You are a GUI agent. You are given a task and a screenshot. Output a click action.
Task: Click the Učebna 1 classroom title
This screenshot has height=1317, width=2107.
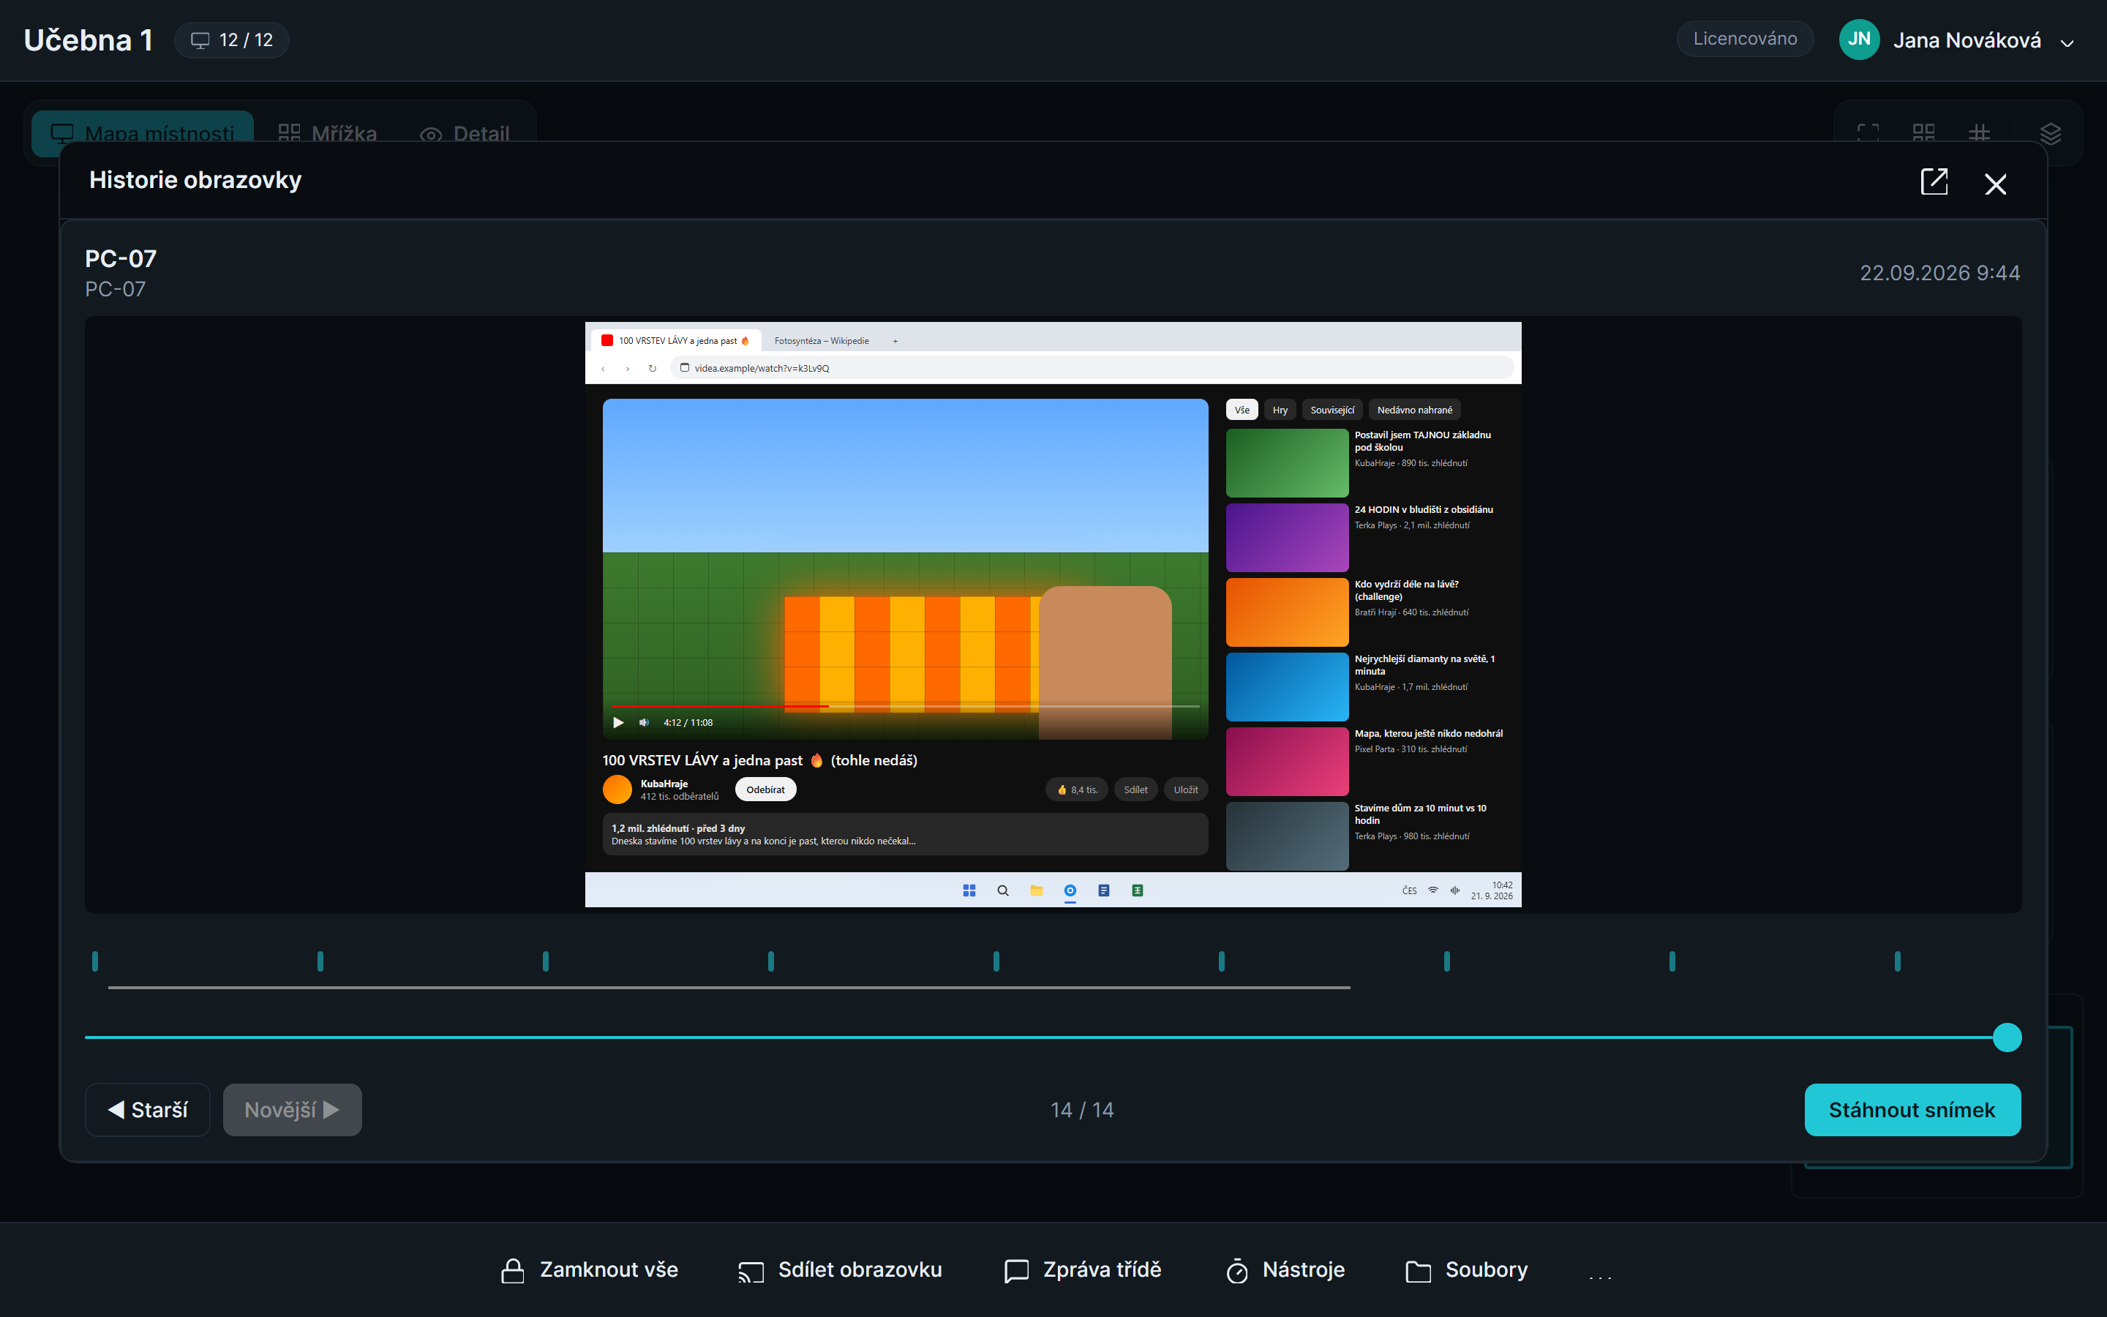pos(88,40)
